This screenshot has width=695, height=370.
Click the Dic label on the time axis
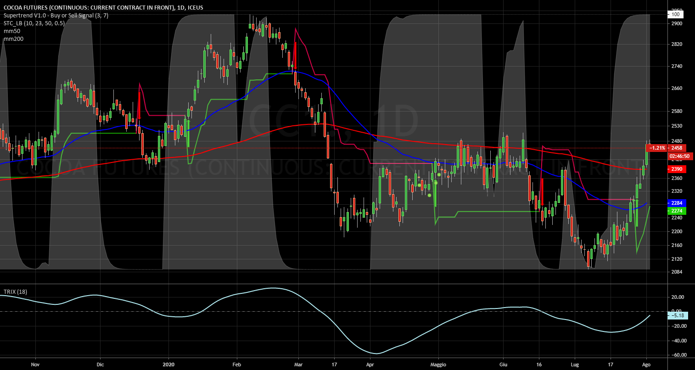tap(101, 364)
